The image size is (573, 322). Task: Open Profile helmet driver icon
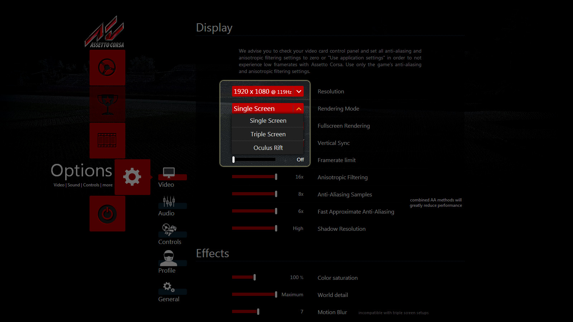coord(168,258)
